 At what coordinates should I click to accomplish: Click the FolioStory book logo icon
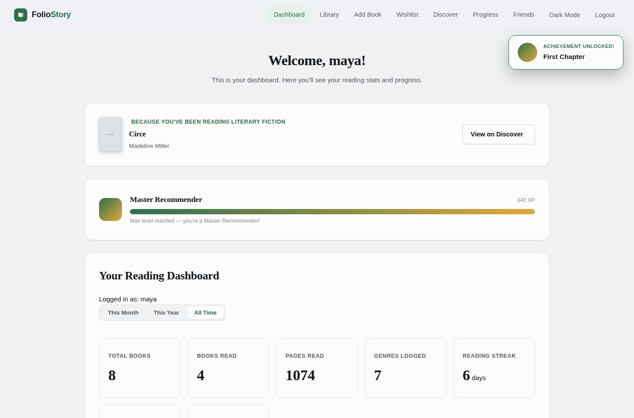(21, 15)
